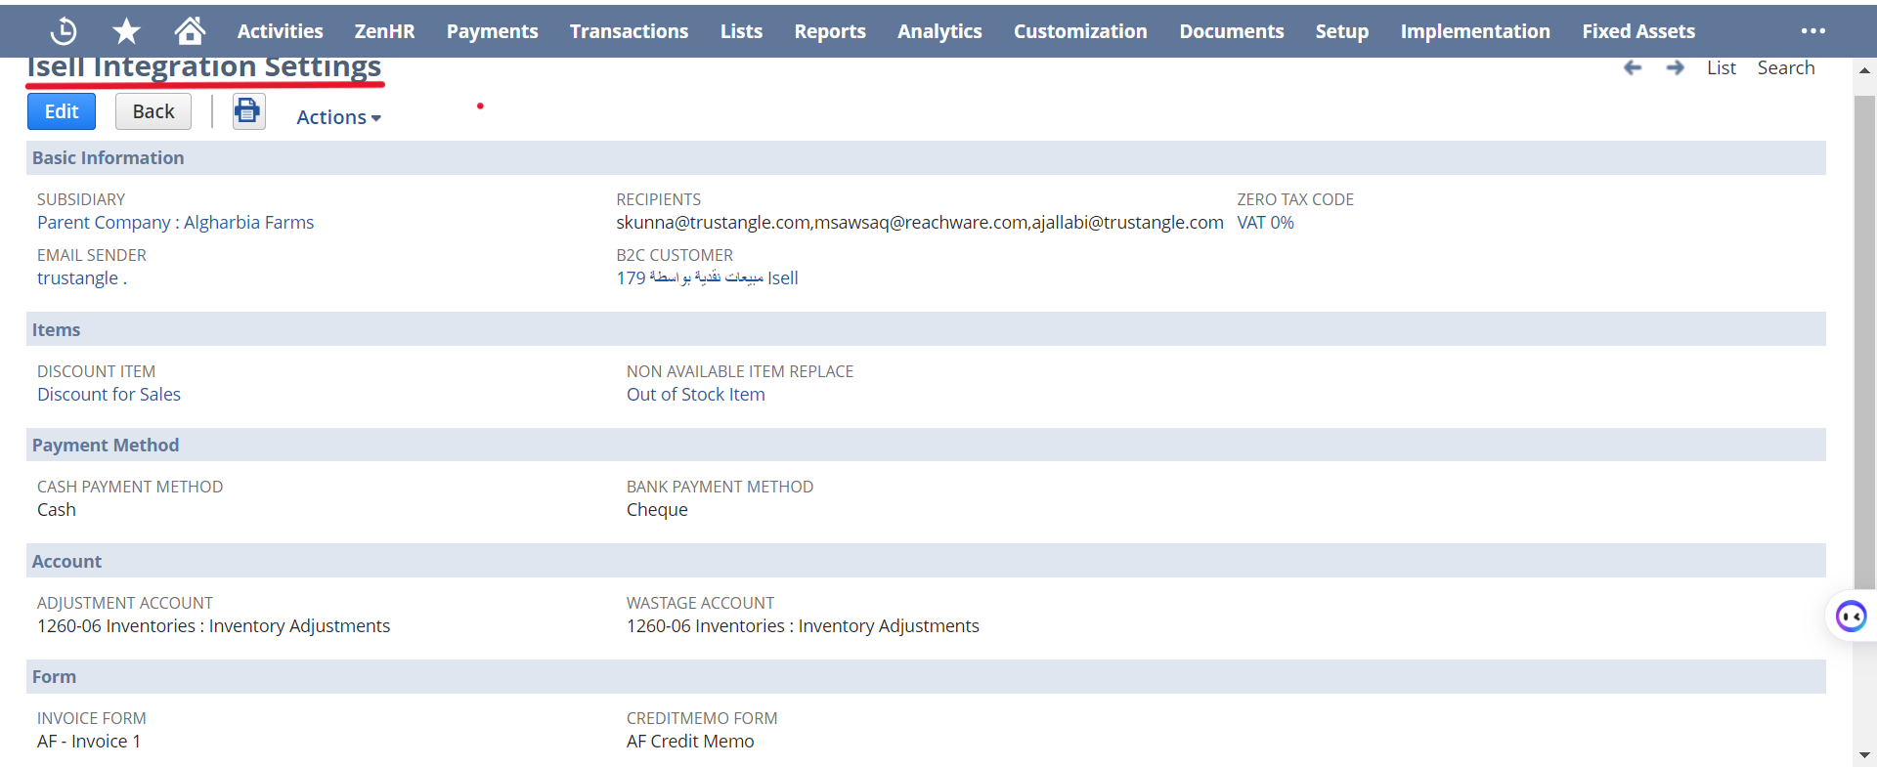This screenshot has width=1877, height=767.
Task: Go to next record arrow
Action: pos(1676,67)
